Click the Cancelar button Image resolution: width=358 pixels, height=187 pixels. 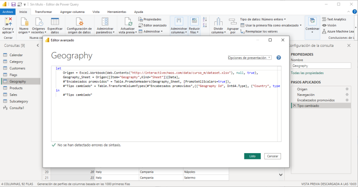(273, 156)
